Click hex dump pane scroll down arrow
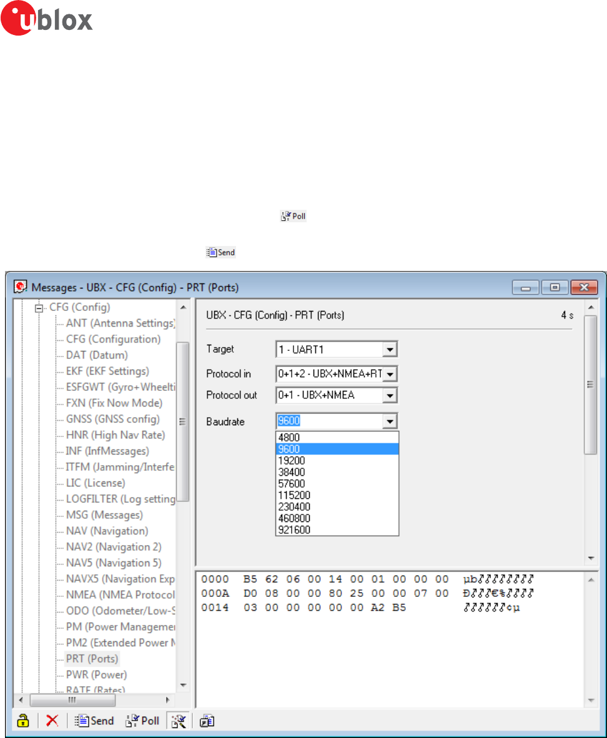 click(x=591, y=701)
